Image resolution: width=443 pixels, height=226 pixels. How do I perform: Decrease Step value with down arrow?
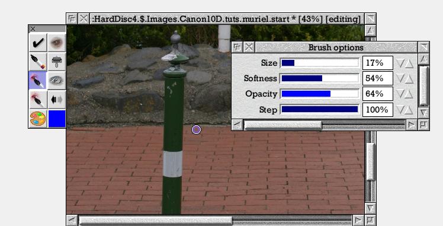point(400,110)
